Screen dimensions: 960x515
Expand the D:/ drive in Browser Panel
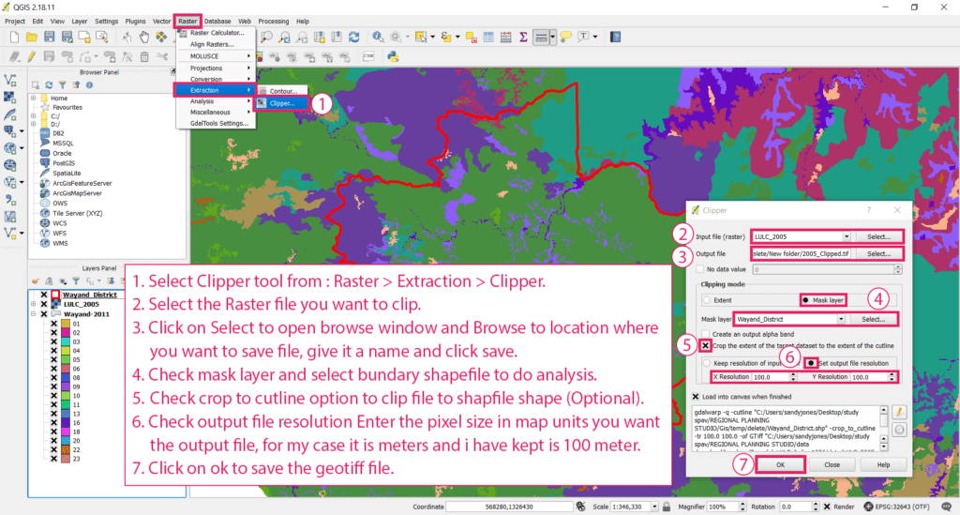click(x=34, y=124)
